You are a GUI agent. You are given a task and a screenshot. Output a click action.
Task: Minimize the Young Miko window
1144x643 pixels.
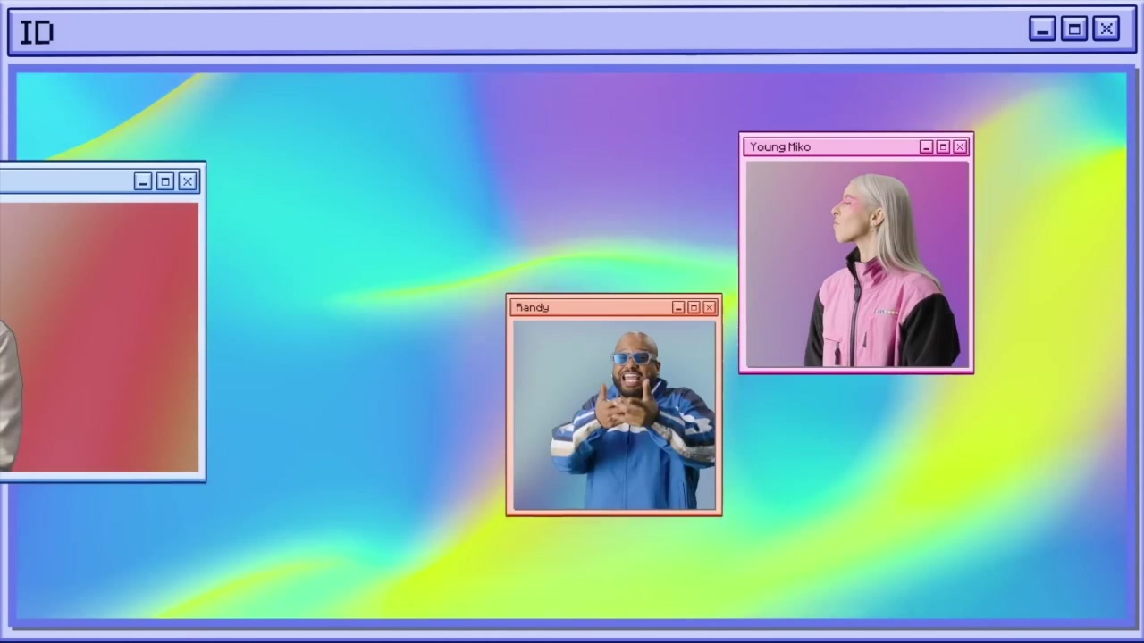pyautogui.click(x=926, y=146)
